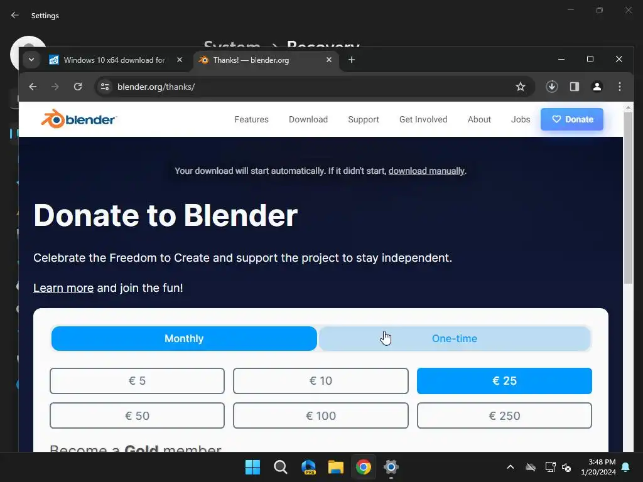Close the Thanks! blender.org tab
The width and height of the screenshot is (643, 482).
329,60
